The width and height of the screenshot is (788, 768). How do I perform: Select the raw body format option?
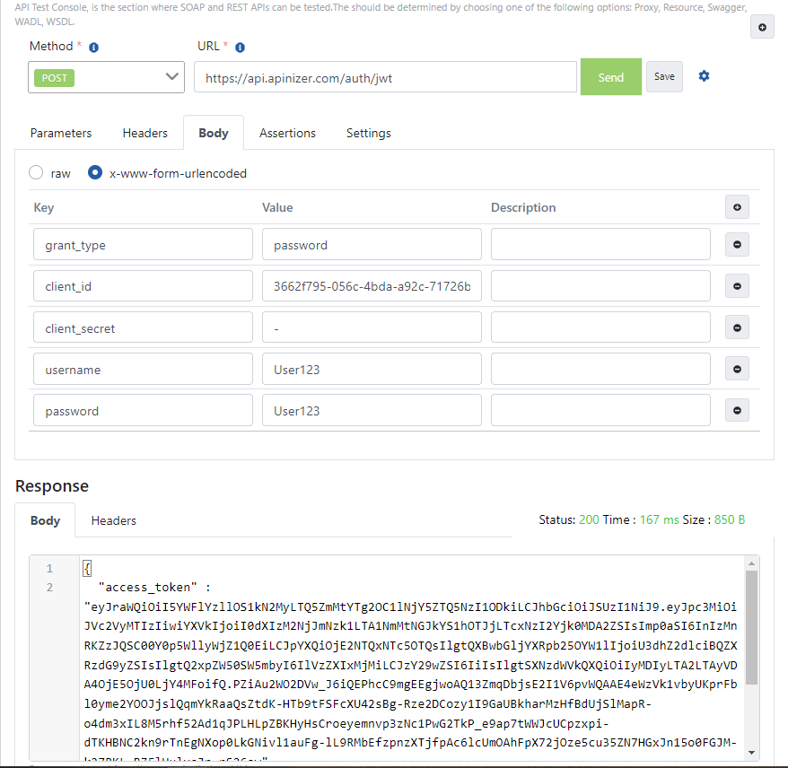(x=34, y=173)
